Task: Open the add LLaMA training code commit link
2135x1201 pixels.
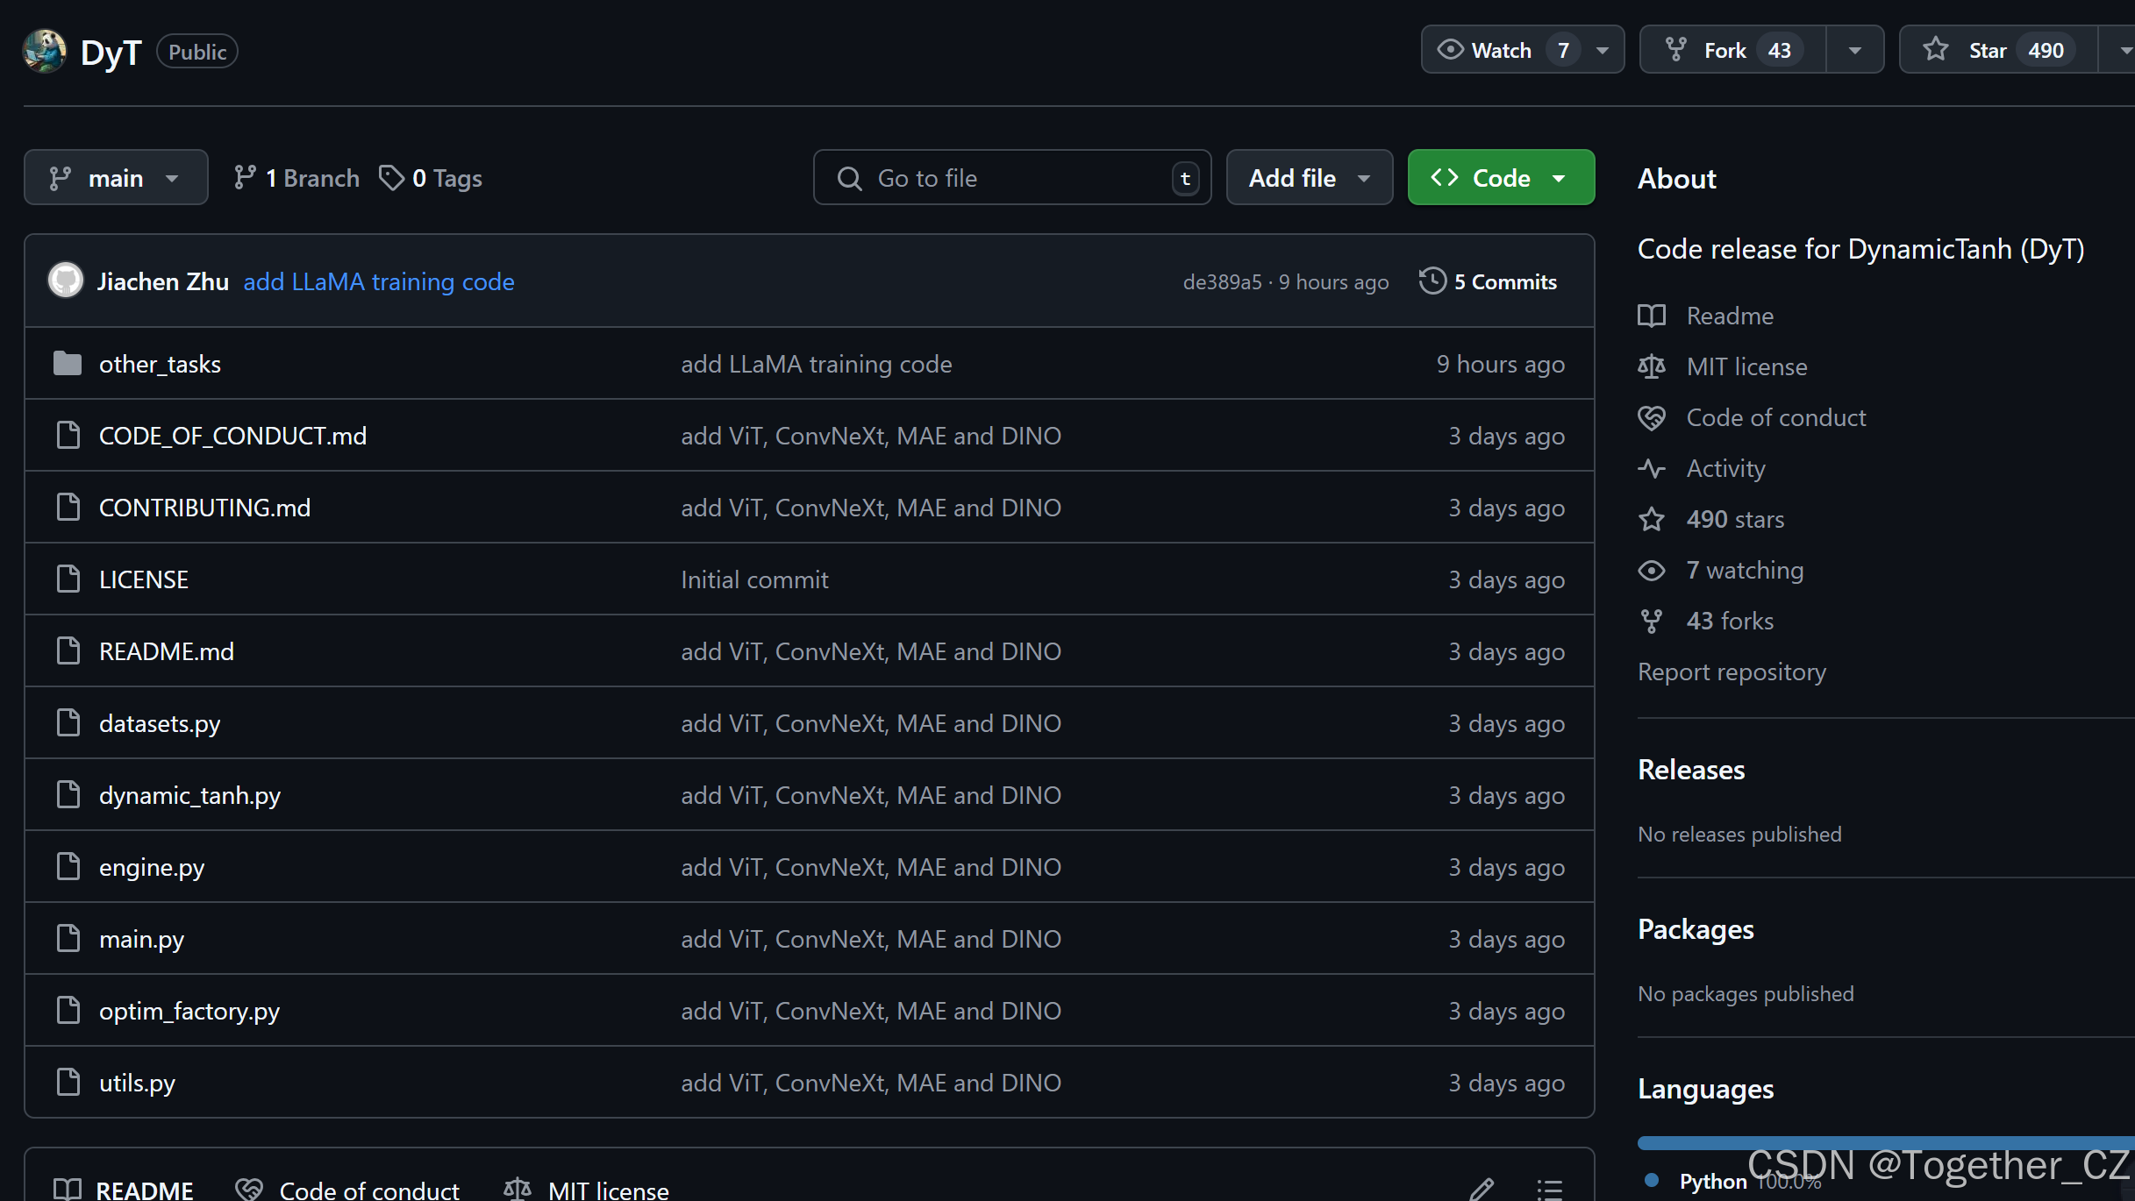Action: pyautogui.click(x=378, y=282)
